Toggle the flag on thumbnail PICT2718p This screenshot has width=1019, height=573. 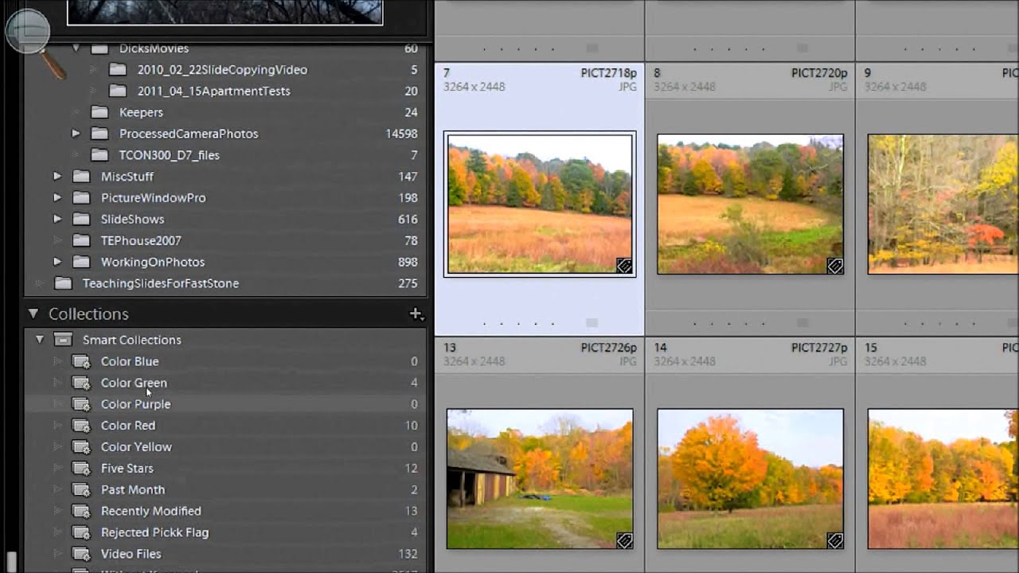591,323
